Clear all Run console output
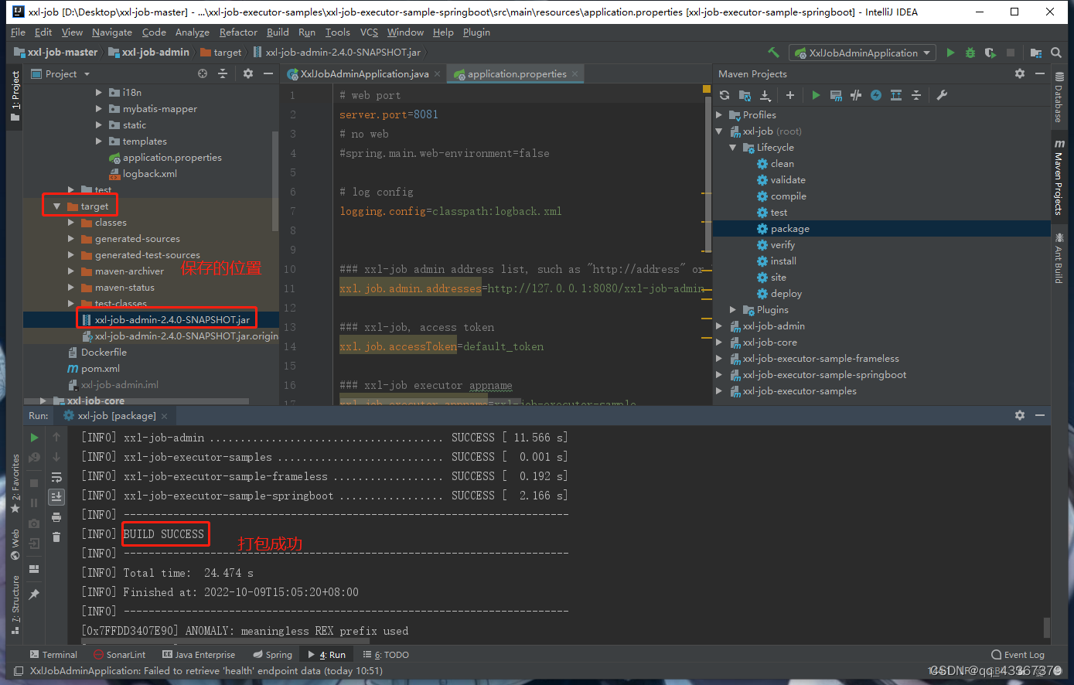This screenshot has width=1074, height=685. point(56,537)
